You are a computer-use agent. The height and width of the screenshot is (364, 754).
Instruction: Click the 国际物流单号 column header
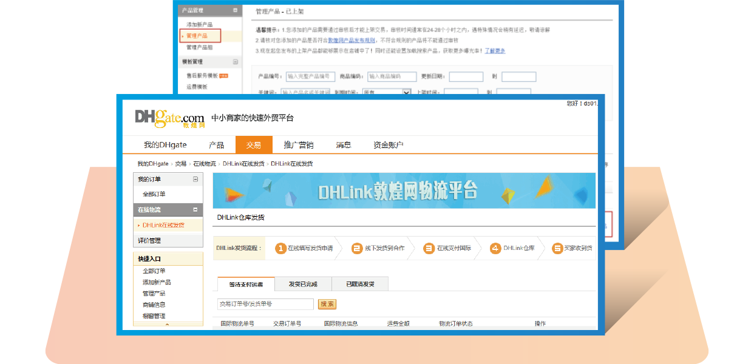click(237, 324)
